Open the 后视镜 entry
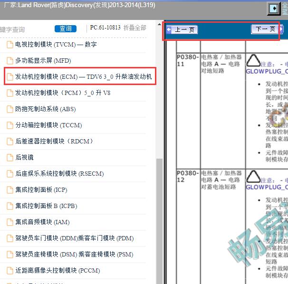288x284 pixels. pos(24,158)
